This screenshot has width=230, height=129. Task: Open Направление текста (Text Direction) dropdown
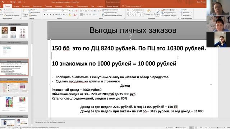pos(111,10)
